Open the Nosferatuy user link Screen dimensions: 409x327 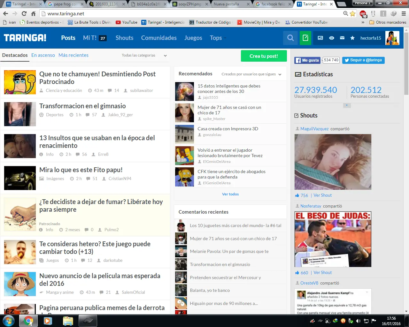[x=311, y=206]
